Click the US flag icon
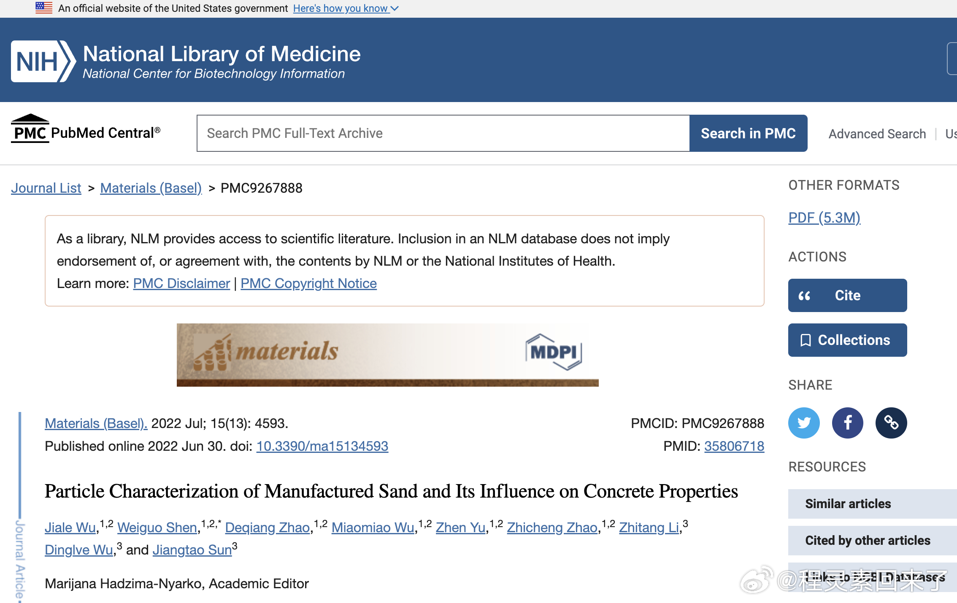This screenshot has width=957, height=603. click(44, 8)
